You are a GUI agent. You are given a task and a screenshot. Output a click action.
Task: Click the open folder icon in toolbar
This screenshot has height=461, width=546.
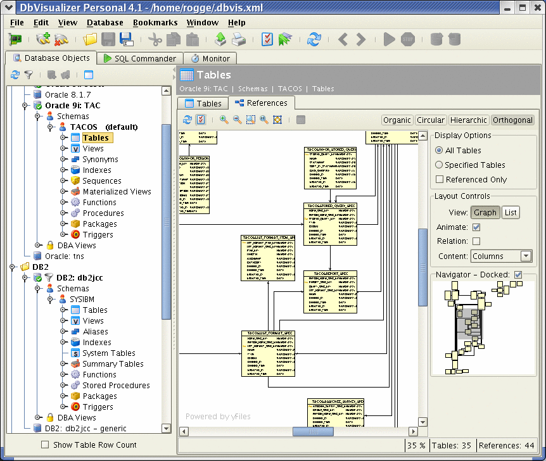(91, 39)
